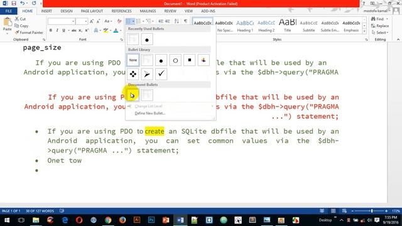Image resolution: width=402 pixels, height=226 pixels.
Task: Save the document via the toolbar
Action: click(x=14, y=3)
